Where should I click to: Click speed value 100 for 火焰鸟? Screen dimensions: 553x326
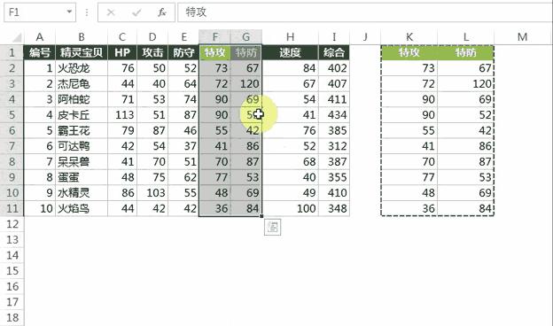290,208
